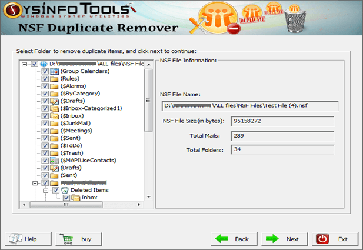Click the ($Meetings) folder icon
The image size is (363, 250).
point(54,131)
